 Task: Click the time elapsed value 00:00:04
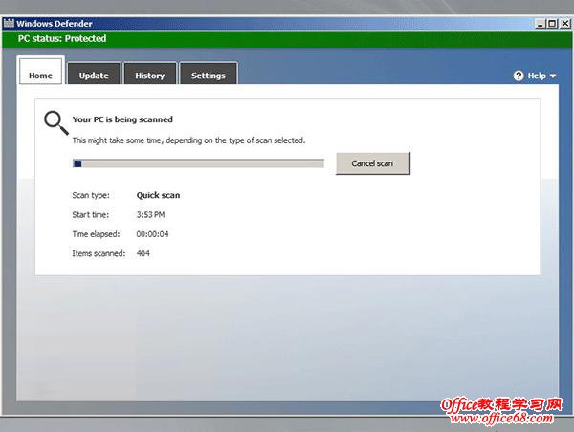pos(152,234)
